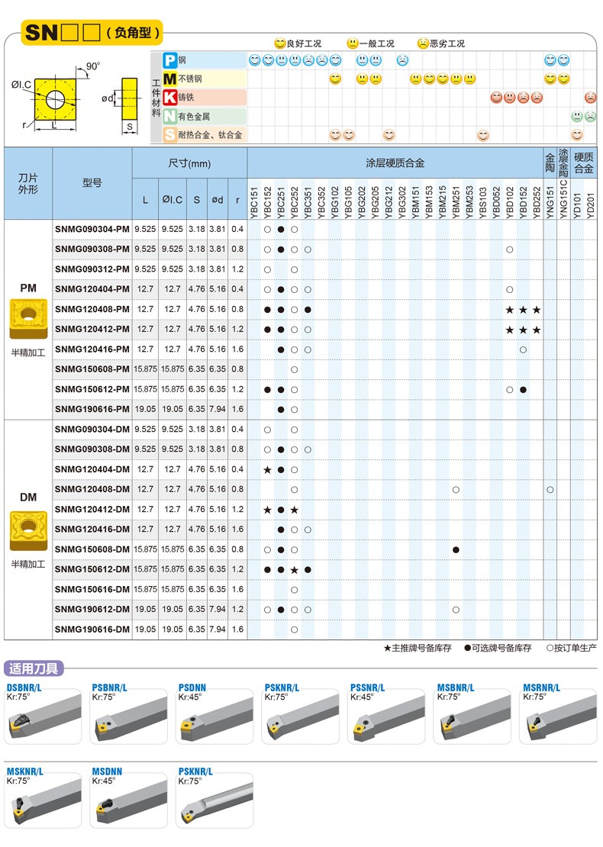
Task: Select the SNMG150616-DM model row
Action: (x=324, y=589)
